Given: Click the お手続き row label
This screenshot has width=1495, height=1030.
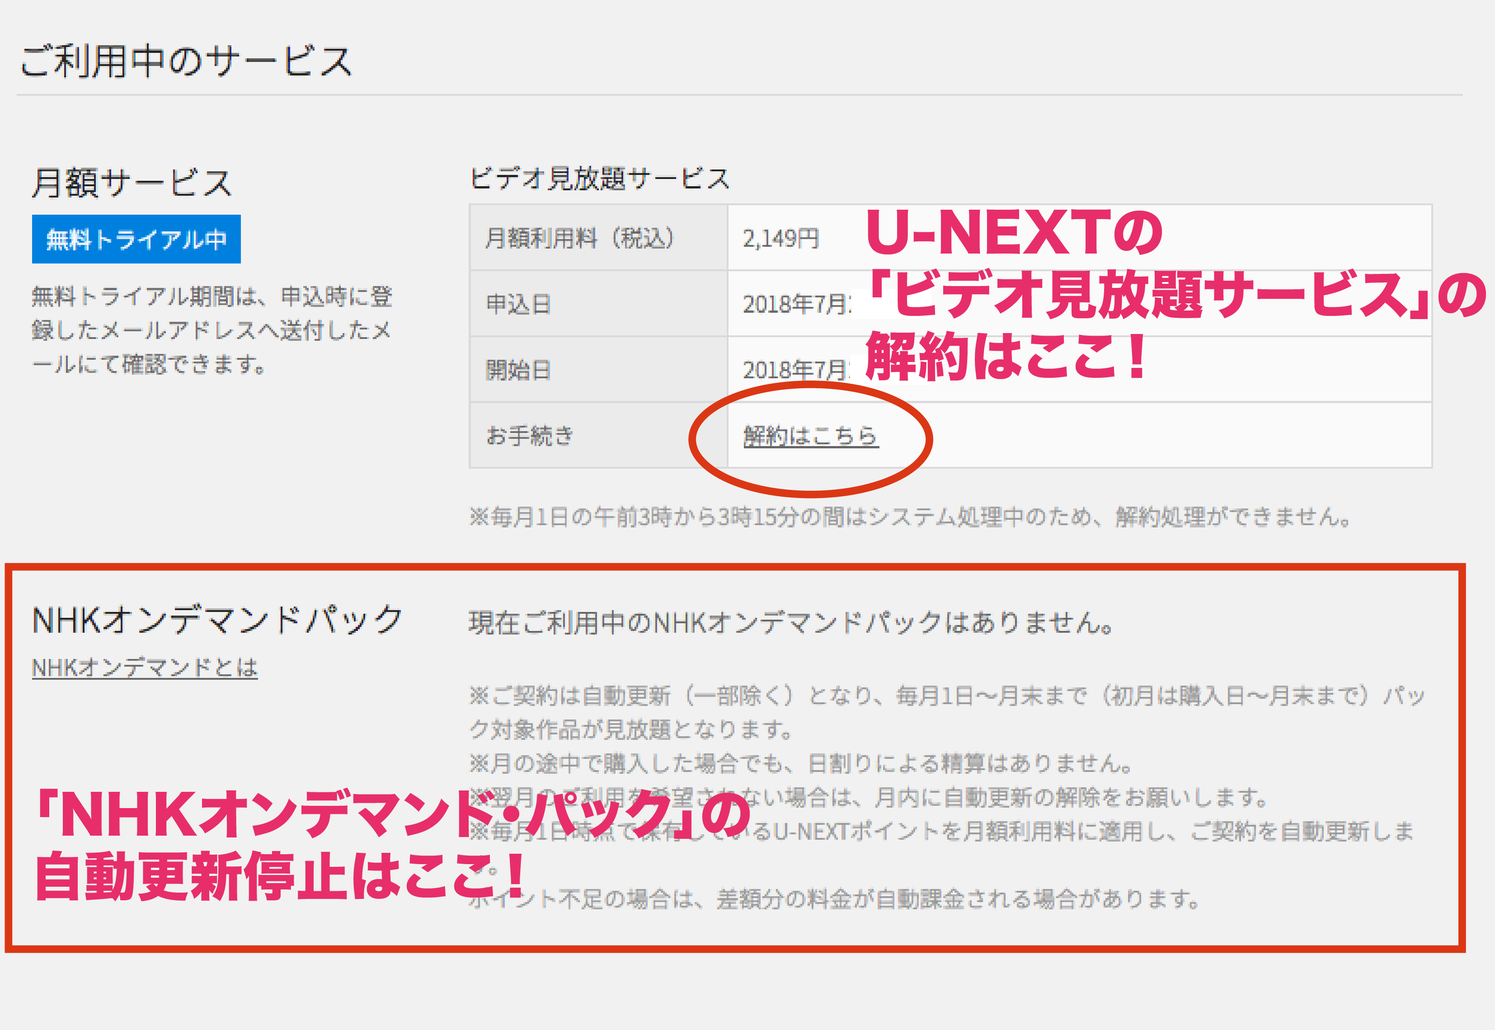Looking at the screenshot, I should click(x=529, y=436).
